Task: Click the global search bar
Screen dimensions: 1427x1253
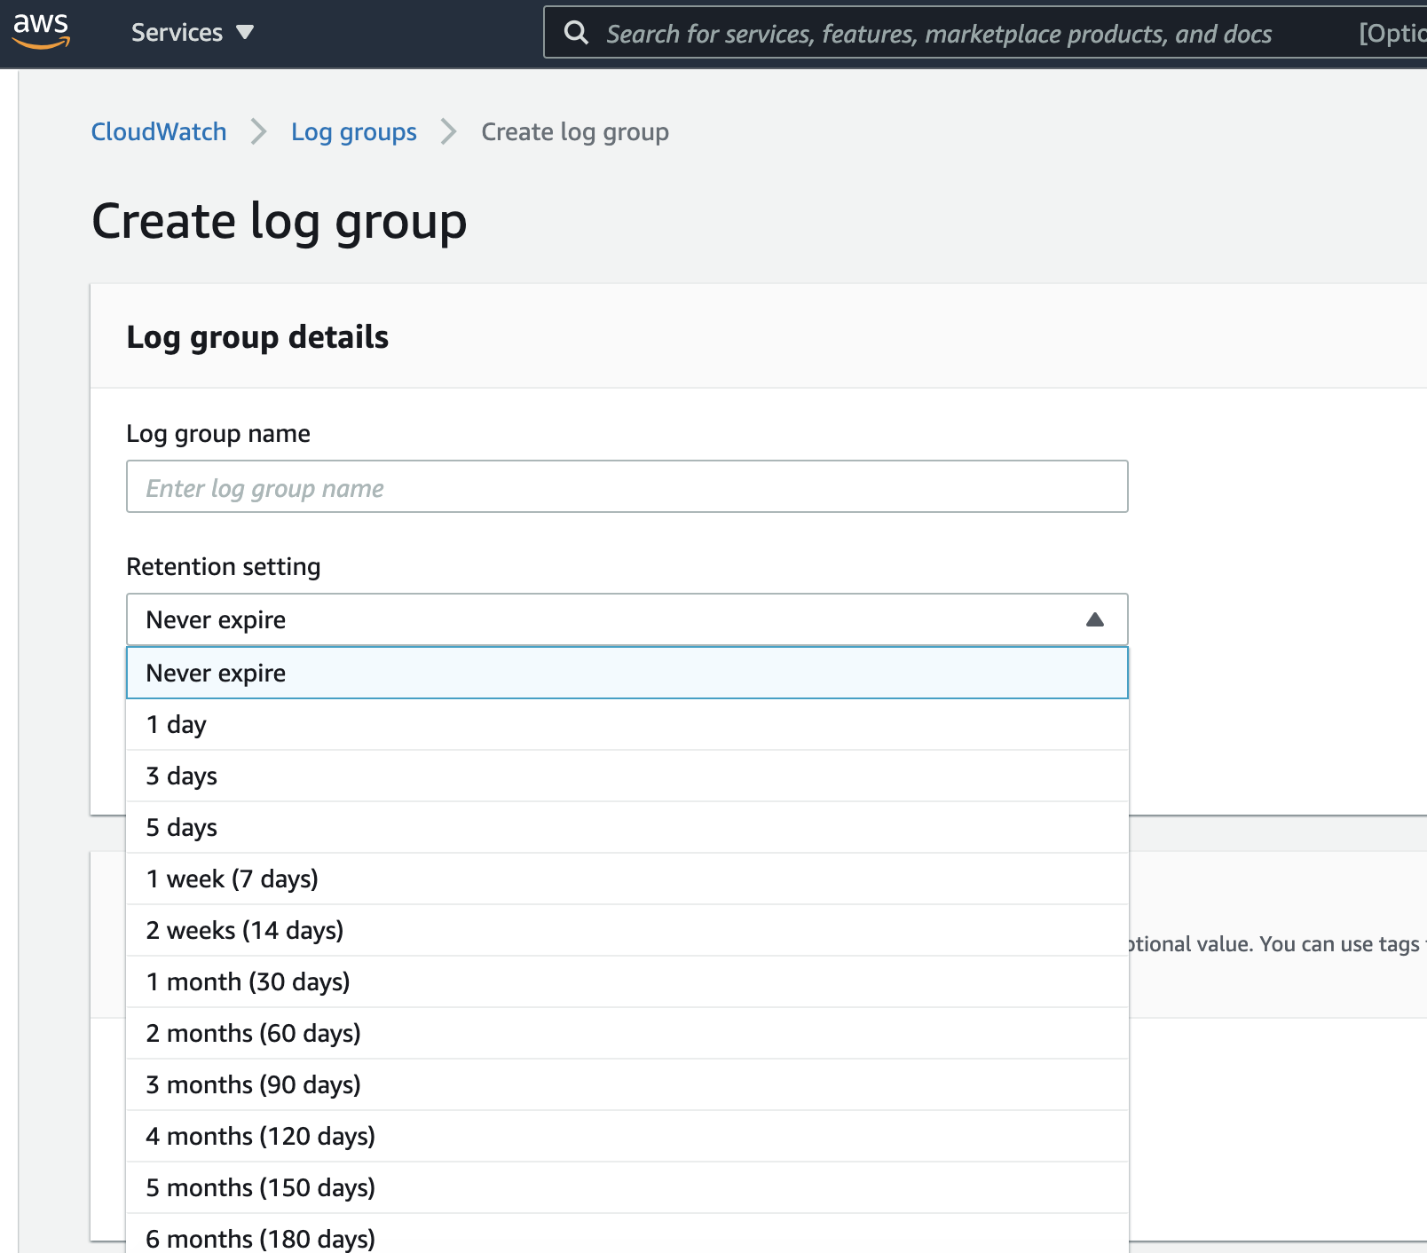Action: 887,33
